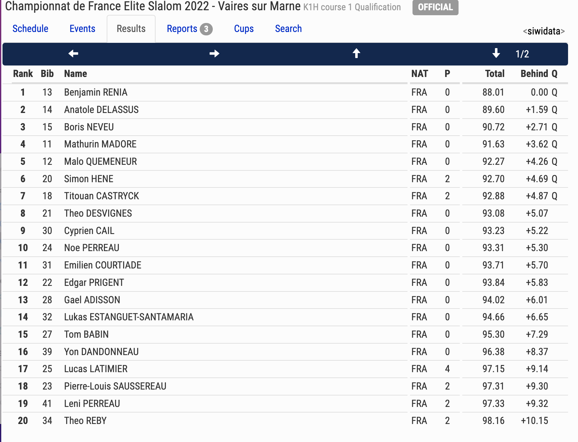Viewport: 578px width, 442px height.
Task: Select Titouan CASTRYCK row
Action: pyautogui.click(x=285, y=196)
